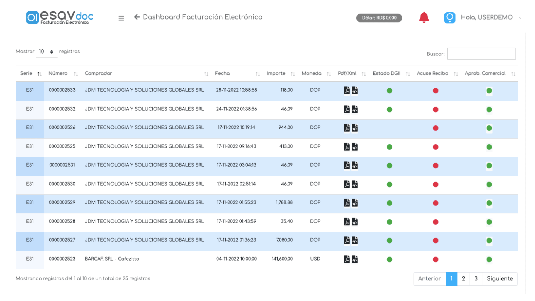This screenshot has height=301, width=535.
Task: Click green Estado DGII dot for 0000002527
Action: click(x=390, y=241)
